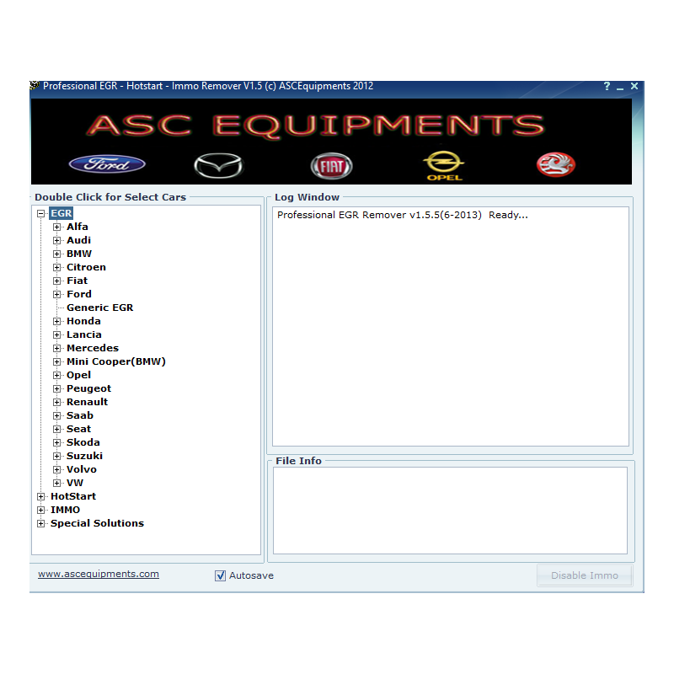Image resolution: width=674 pixels, height=674 pixels.
Task: Expand the Honda node
Action: [x=56, y=321]
